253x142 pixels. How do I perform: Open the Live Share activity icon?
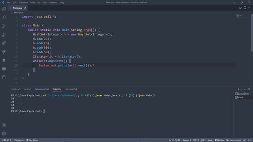pos(4,52)
